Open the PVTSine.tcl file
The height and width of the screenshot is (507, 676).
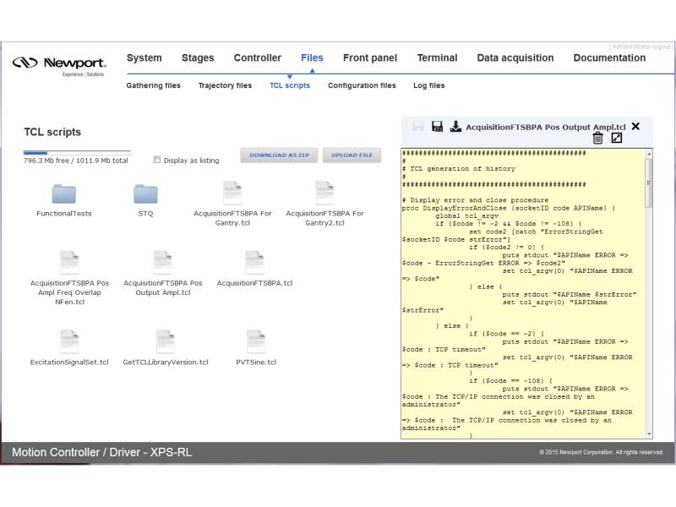[256, 341]
